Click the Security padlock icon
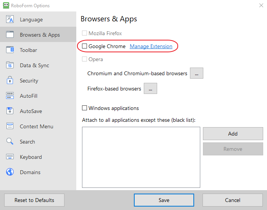This screenshot has height=210, width=267. point(10,80)
